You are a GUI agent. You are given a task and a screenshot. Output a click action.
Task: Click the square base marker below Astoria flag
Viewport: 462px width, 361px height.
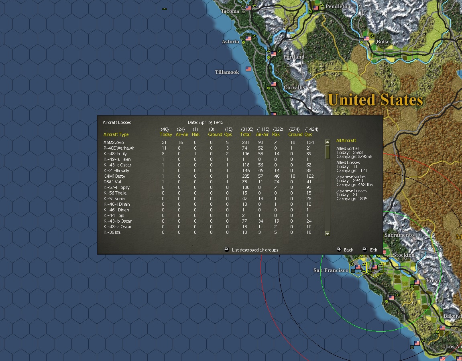coord(243,43)
